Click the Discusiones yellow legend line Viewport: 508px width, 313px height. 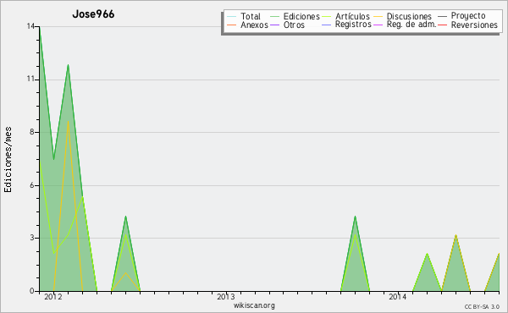click(378, 16)
